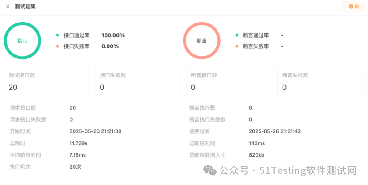The width and height of the screenshot is (368, 185).
Task: Select the 接口失败率 legend label
Action: (x=77, y=46)
